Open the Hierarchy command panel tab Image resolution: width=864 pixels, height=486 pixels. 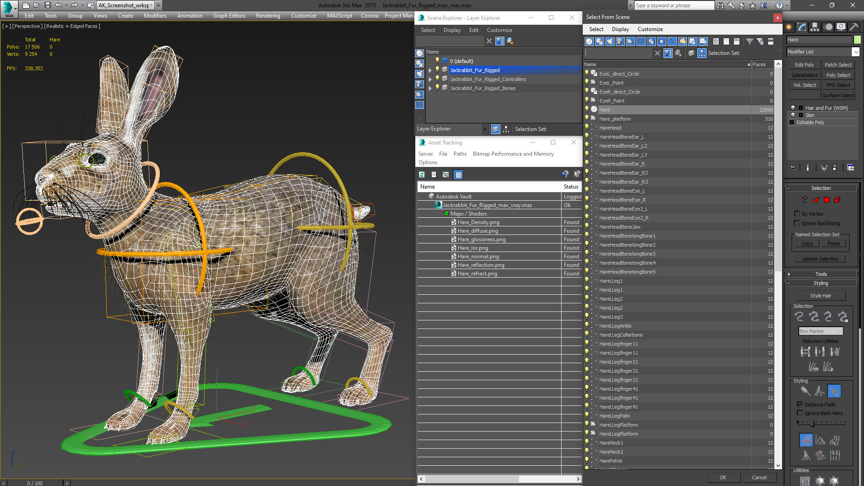point(815,27)
